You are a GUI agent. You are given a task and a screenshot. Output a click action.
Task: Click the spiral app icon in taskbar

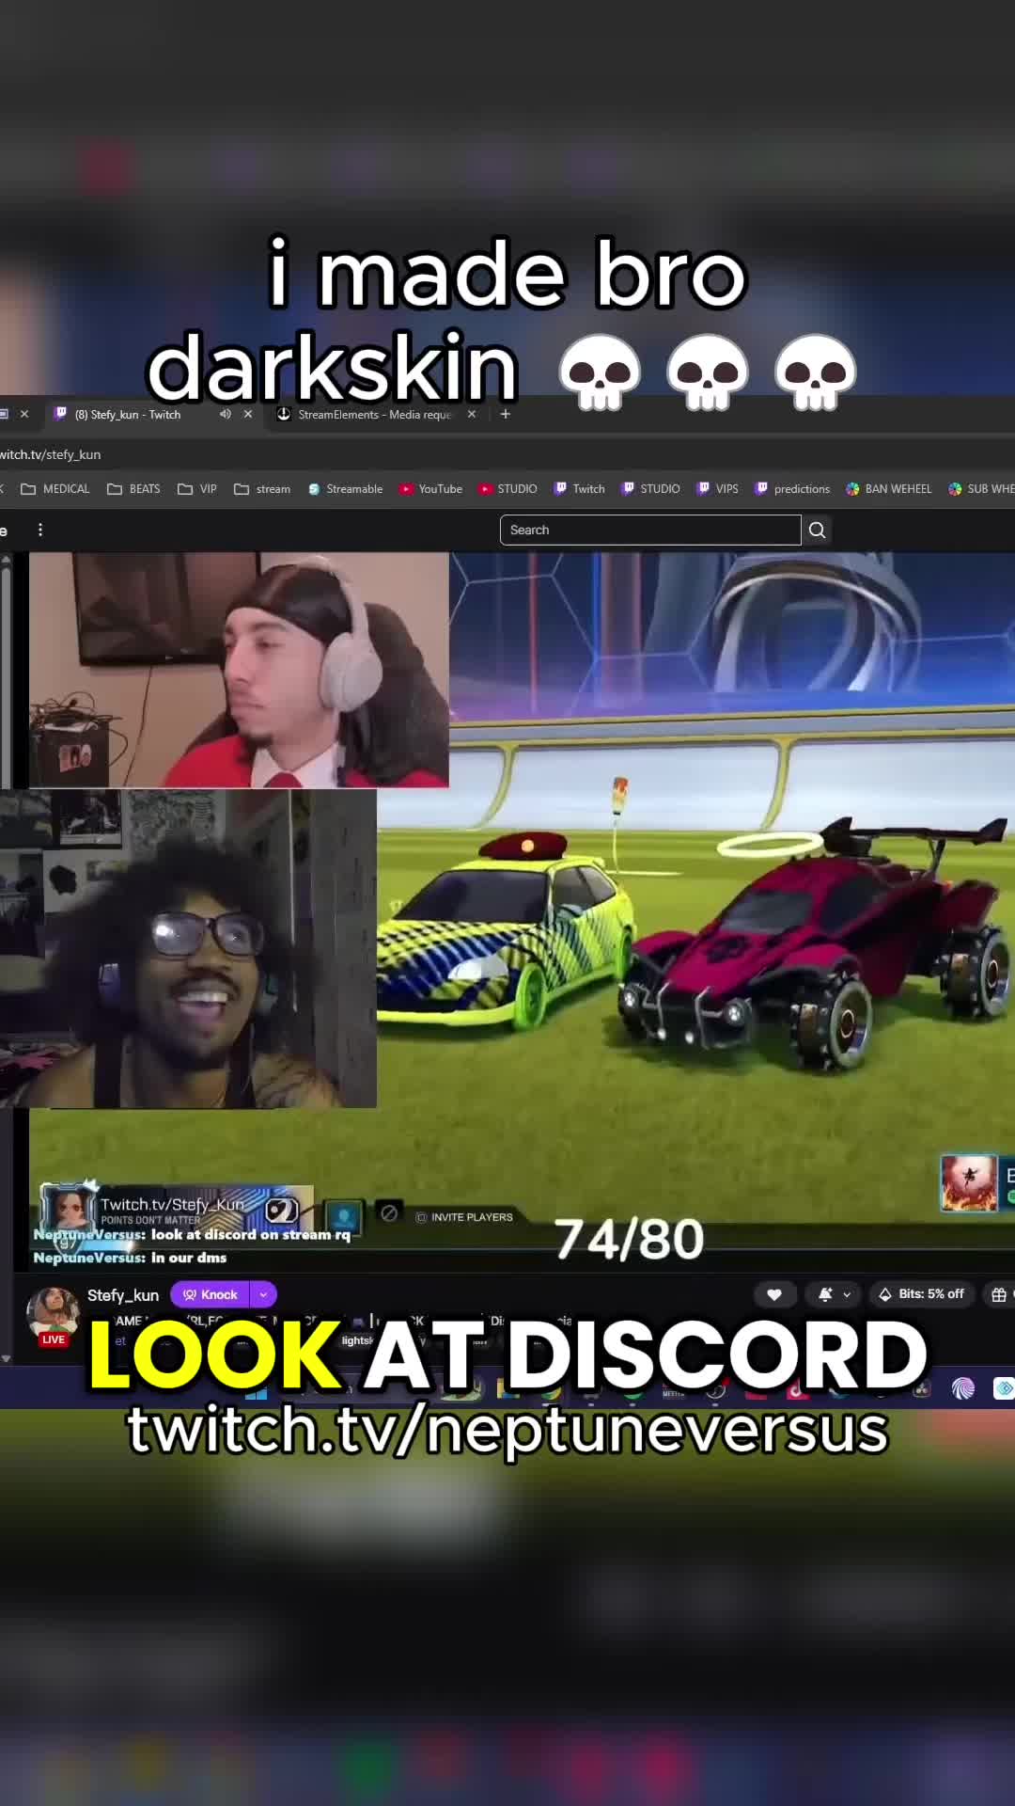pos(963,1388)
